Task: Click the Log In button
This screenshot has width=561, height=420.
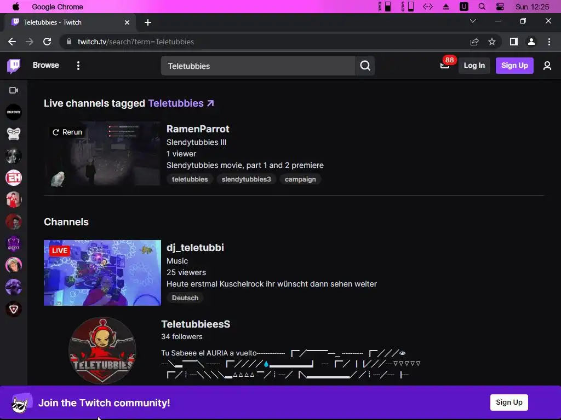Action: click(x=474, y=66)
